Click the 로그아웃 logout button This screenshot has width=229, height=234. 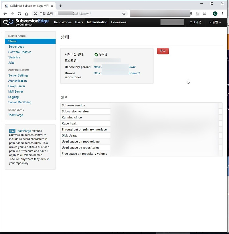point(195,22)
